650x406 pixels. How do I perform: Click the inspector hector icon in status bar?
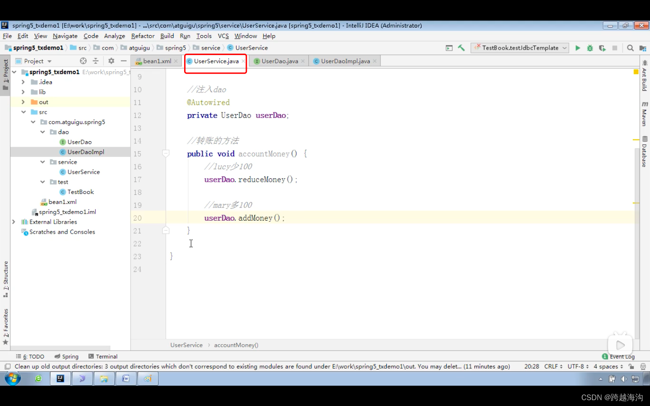pos(643,367)
